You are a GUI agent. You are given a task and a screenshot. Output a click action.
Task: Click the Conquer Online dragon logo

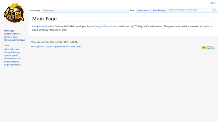click(14, 13)
